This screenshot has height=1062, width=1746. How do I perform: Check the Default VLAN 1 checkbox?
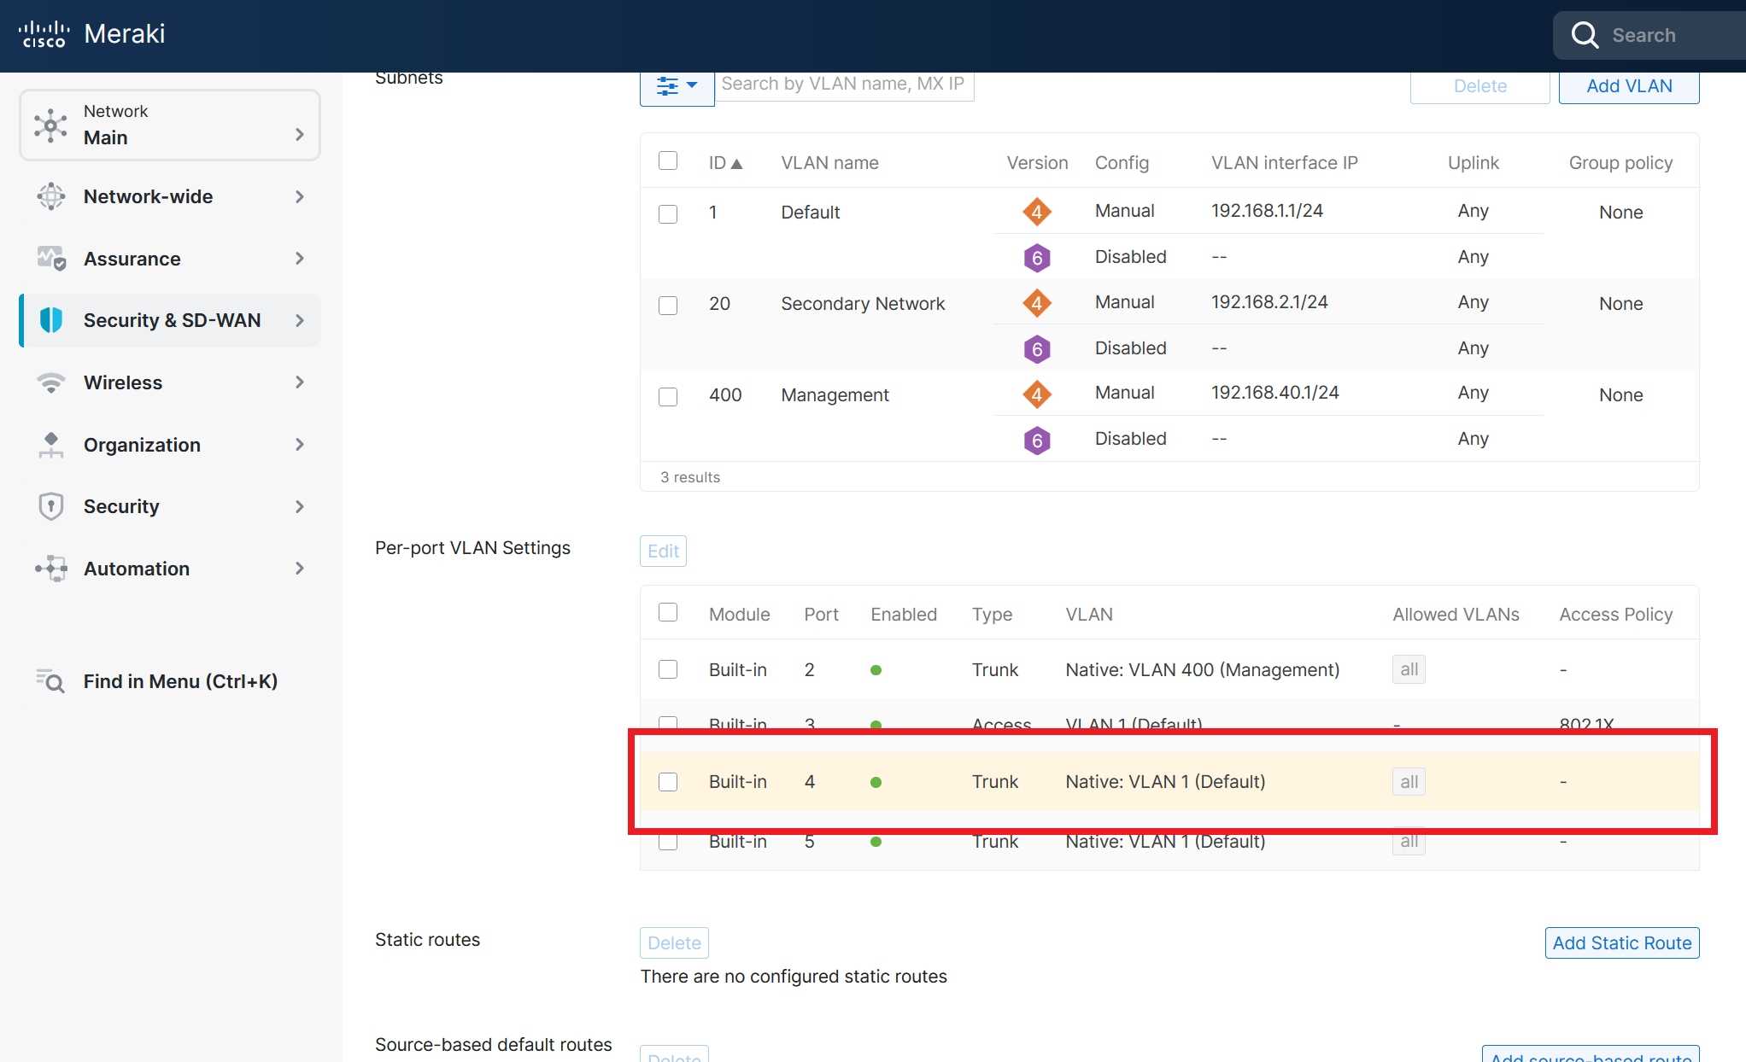668,213
